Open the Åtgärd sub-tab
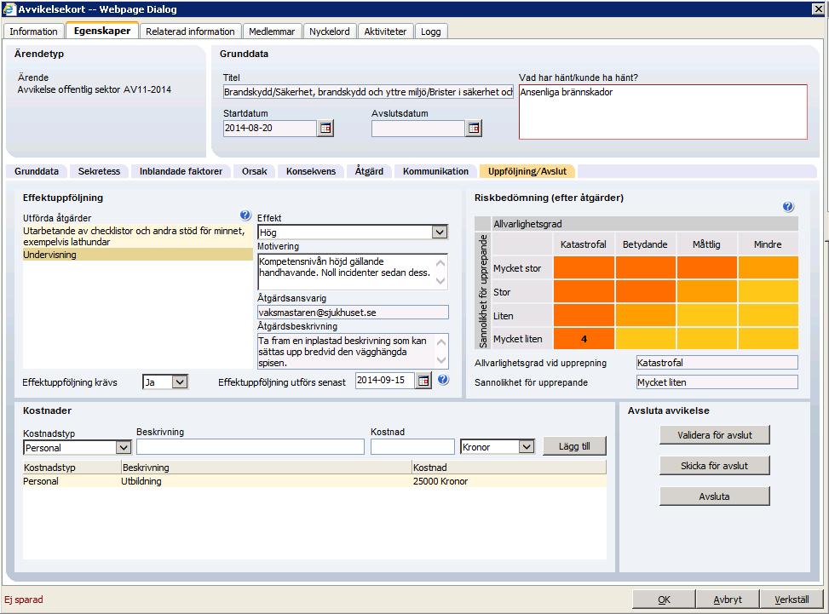 click(369, 171)
